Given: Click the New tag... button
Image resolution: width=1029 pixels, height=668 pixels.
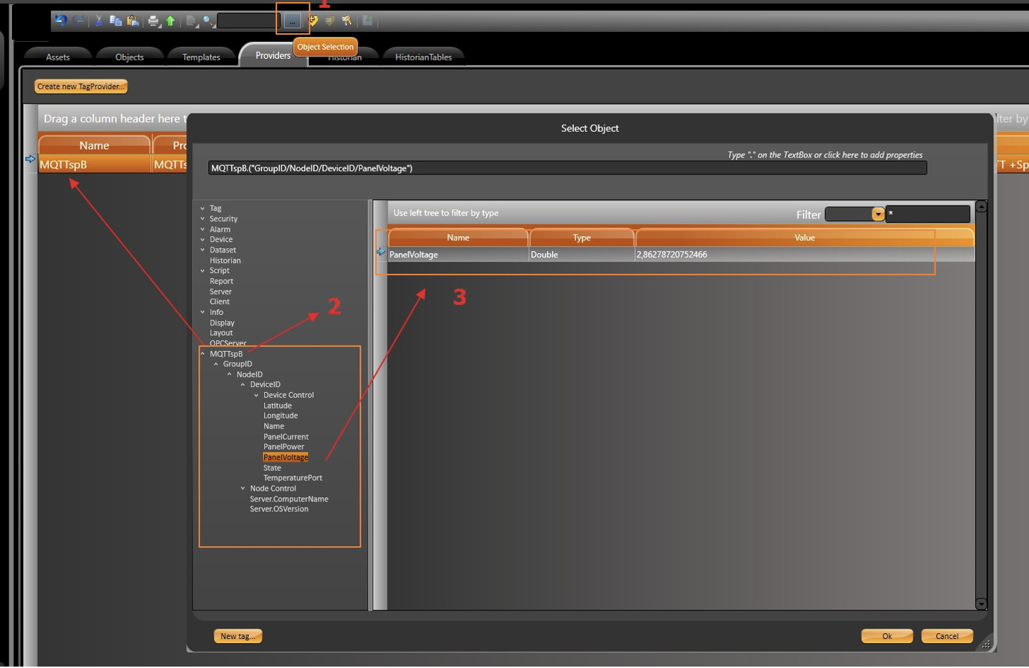Looking at the screenshot, I should (238, 636).
